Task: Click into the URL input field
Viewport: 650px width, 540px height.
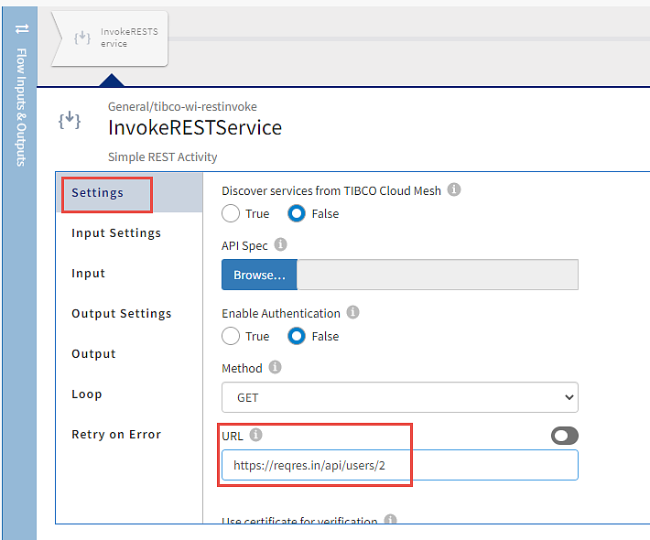Action: tap(399, 465)
